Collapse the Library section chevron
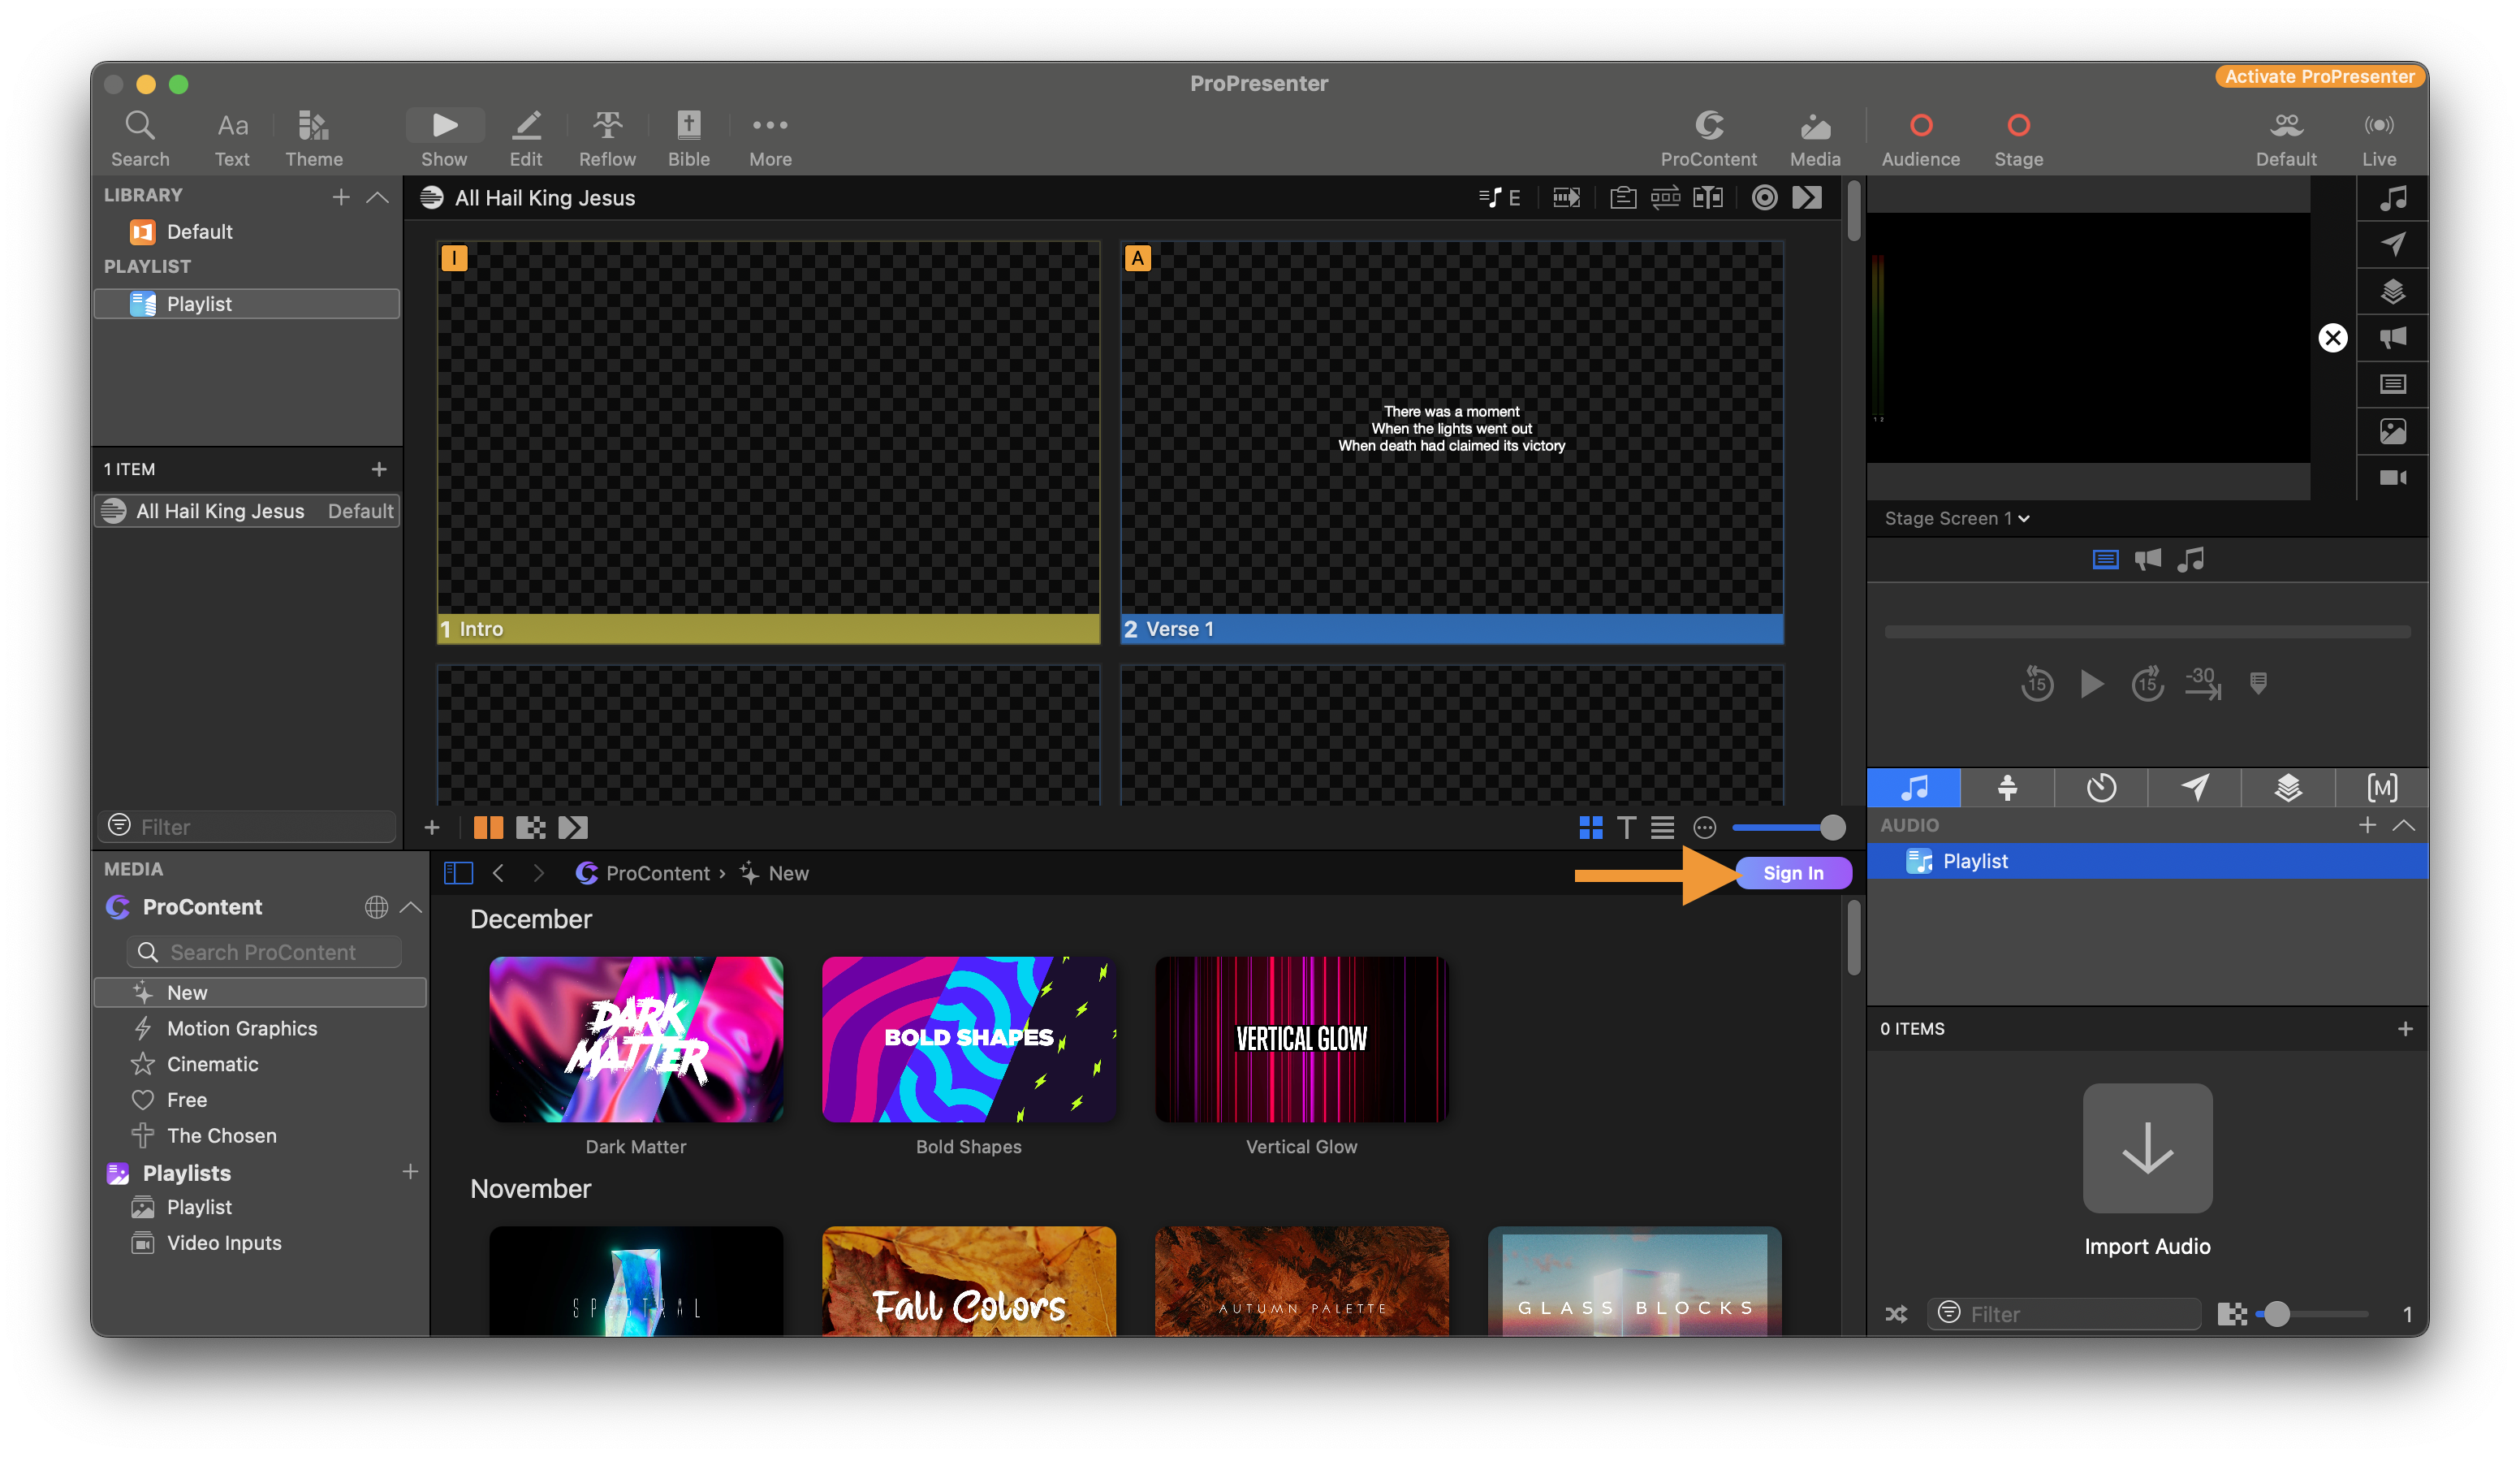2520x1457 pixels. coord(377,197)
